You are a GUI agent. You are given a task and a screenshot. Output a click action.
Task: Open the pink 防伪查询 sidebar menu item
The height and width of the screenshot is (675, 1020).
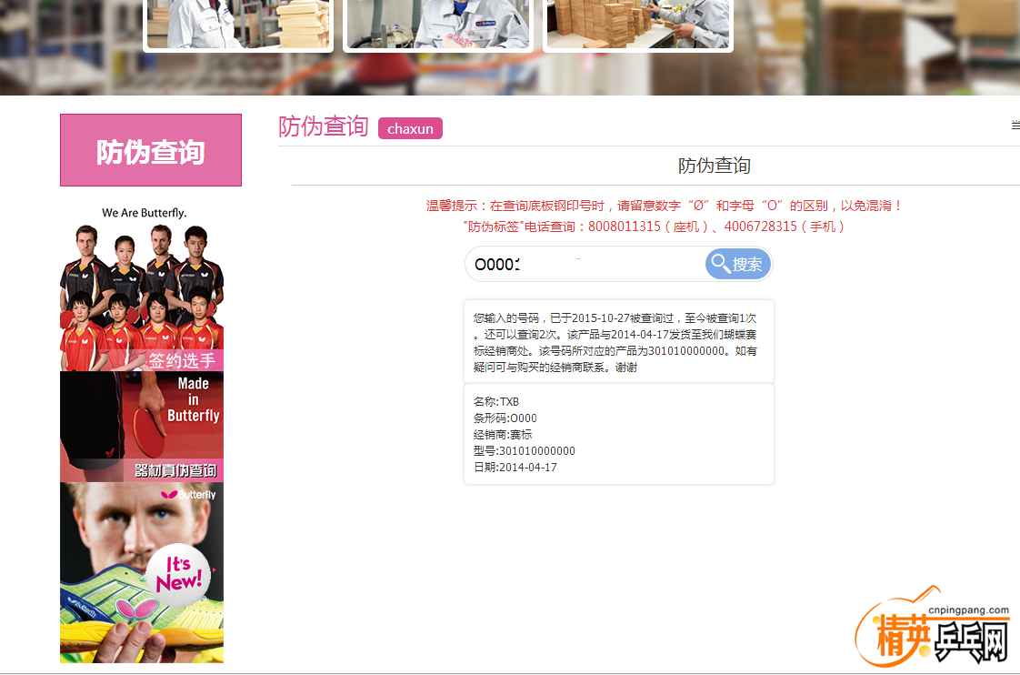151,151
